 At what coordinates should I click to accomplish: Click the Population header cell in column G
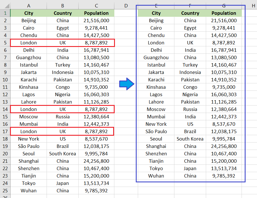pos(224,13)
